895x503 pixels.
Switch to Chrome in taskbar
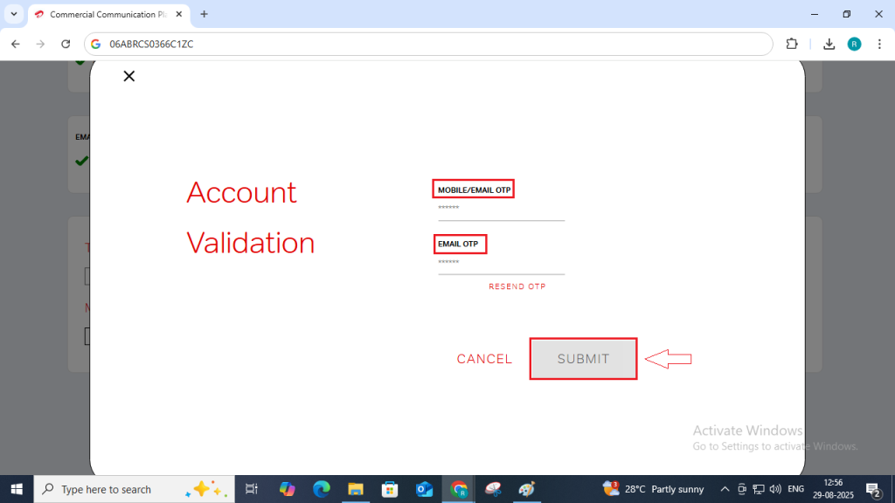(x=458, y=489)
